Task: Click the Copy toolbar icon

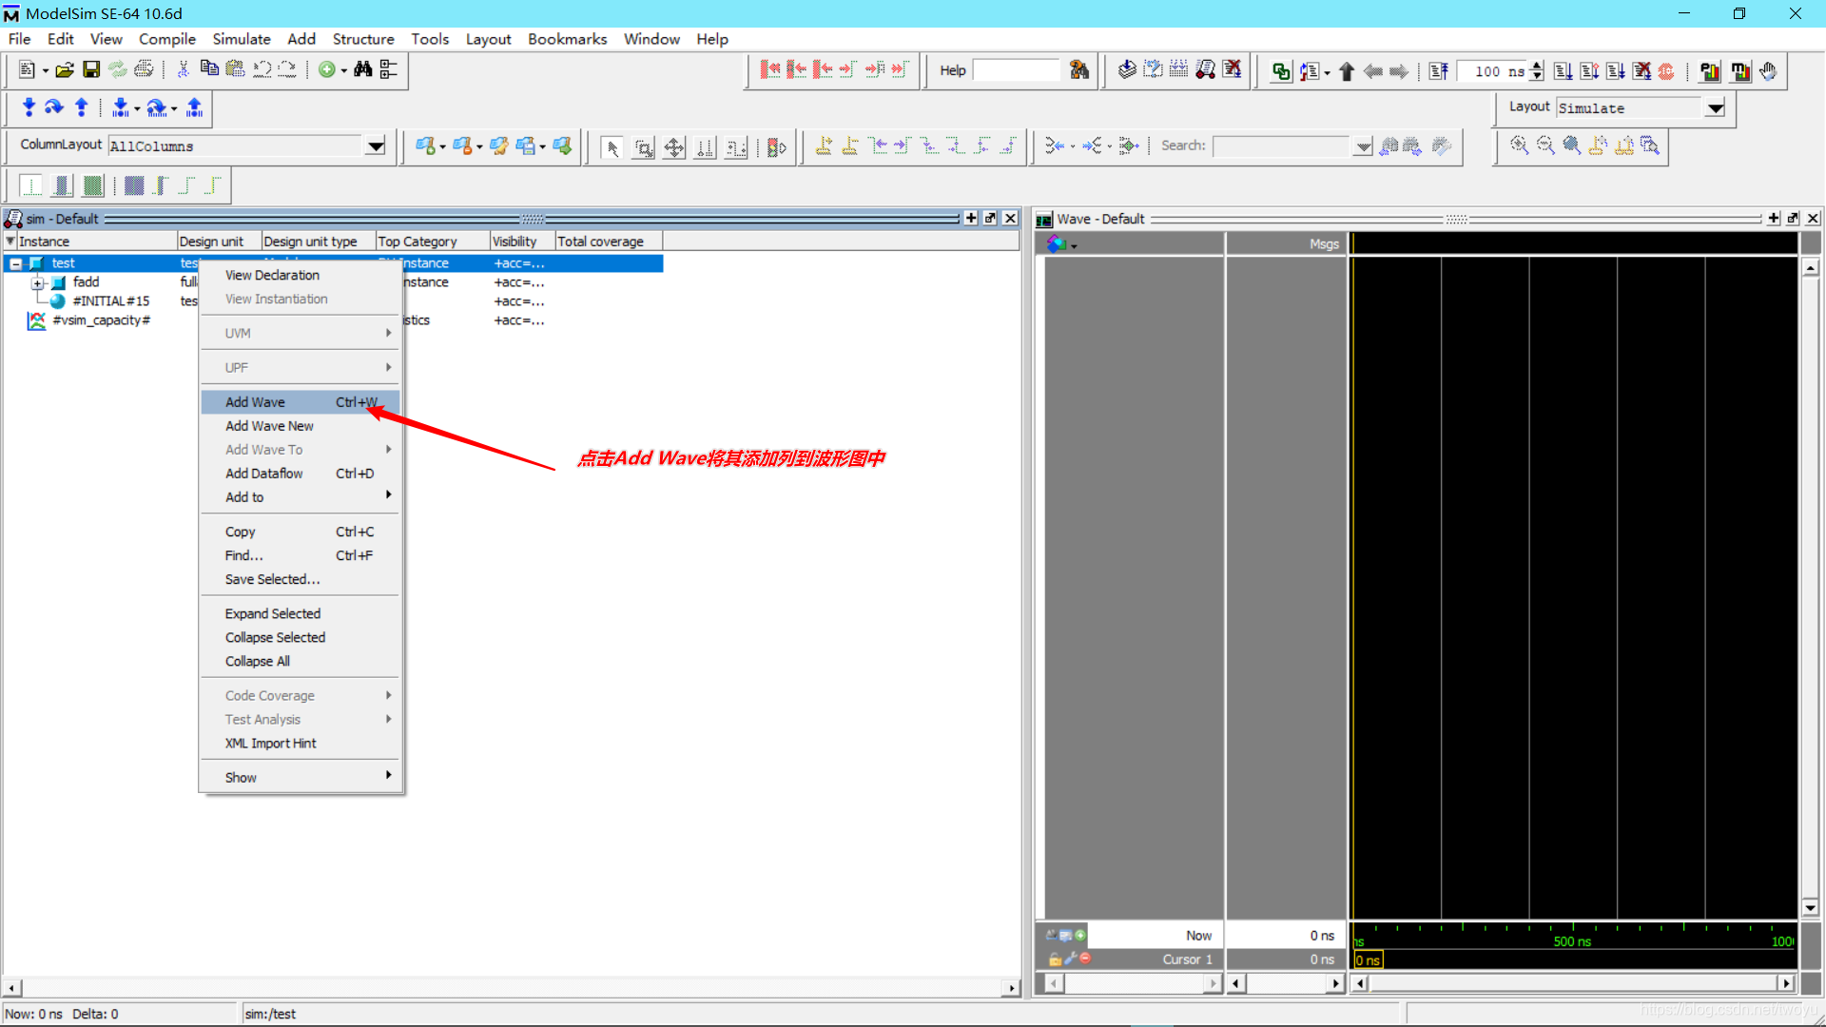Action: coord(209,69)
